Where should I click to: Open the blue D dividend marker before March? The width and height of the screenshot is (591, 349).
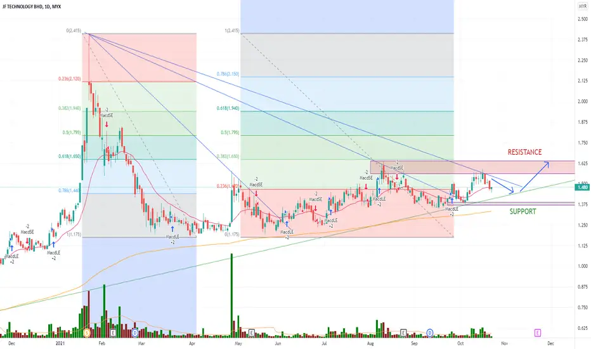click(x=135, y=333)
